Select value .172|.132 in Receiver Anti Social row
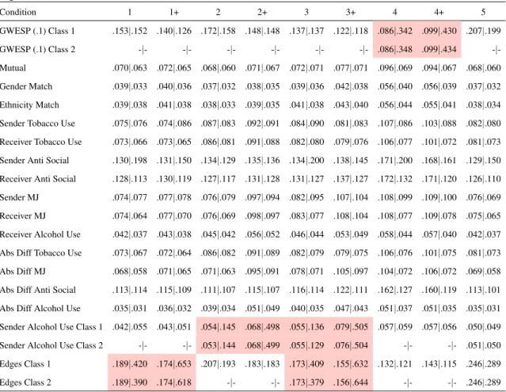 point(394,179)
